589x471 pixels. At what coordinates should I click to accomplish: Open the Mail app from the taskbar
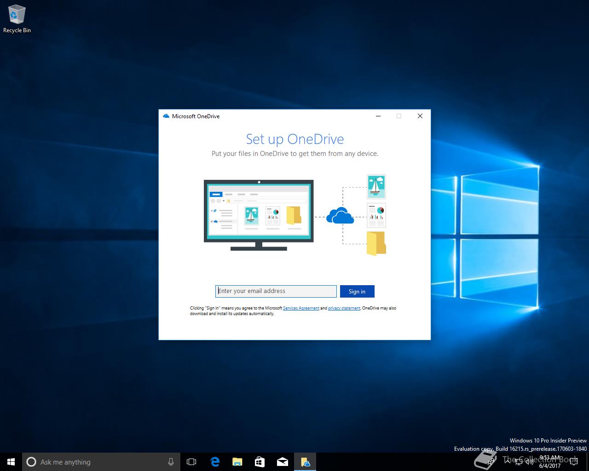(x=283, y=462)
